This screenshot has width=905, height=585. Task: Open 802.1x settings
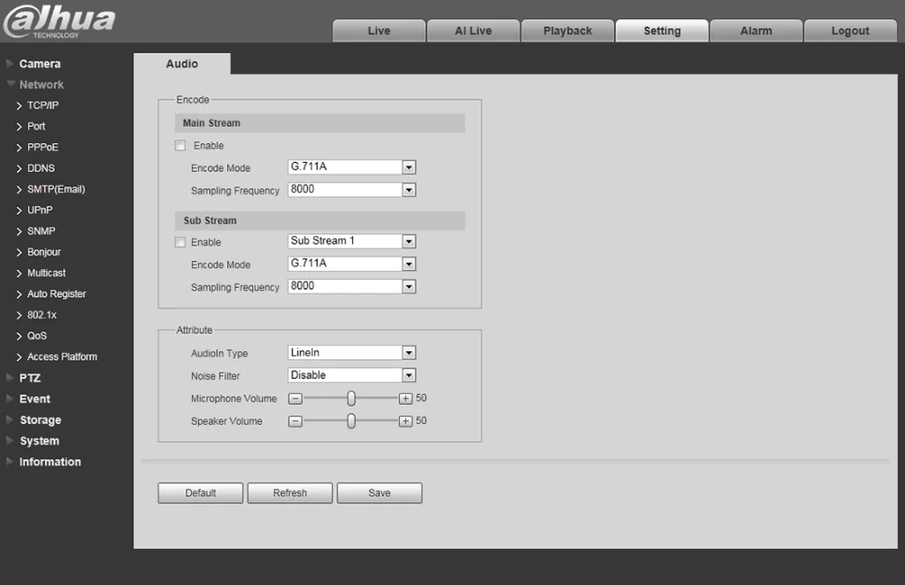pyautogui.click(x=42, y=315)
